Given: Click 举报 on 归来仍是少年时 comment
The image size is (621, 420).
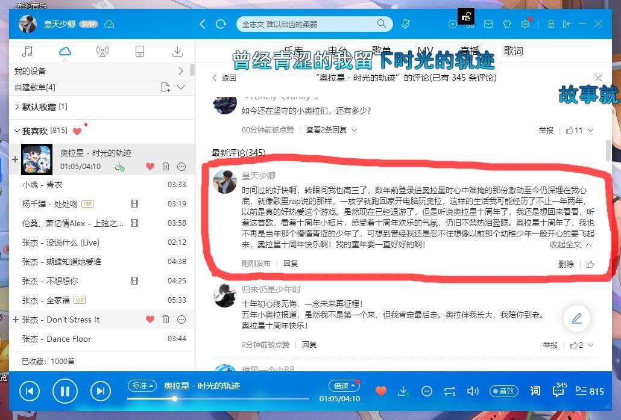Looking at the screenshot, I should pos(550,345).
